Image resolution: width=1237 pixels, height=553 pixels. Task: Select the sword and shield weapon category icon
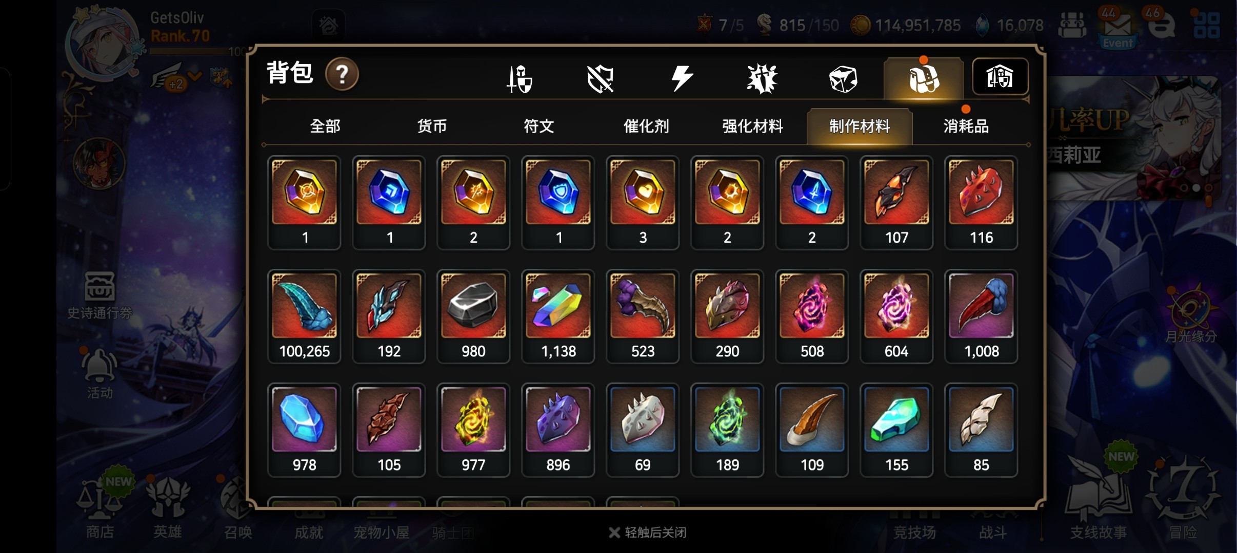point(520,79)
